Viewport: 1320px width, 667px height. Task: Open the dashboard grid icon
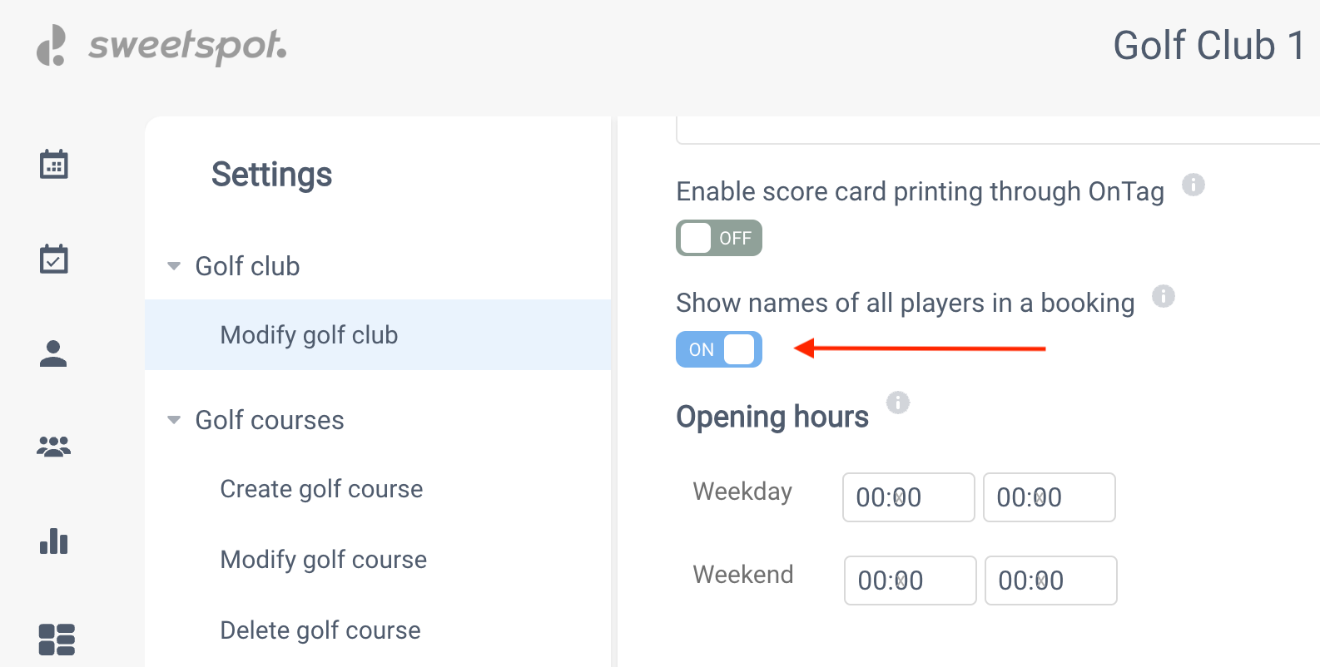tap(57, 640)
